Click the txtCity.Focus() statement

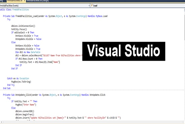point(19,29)
